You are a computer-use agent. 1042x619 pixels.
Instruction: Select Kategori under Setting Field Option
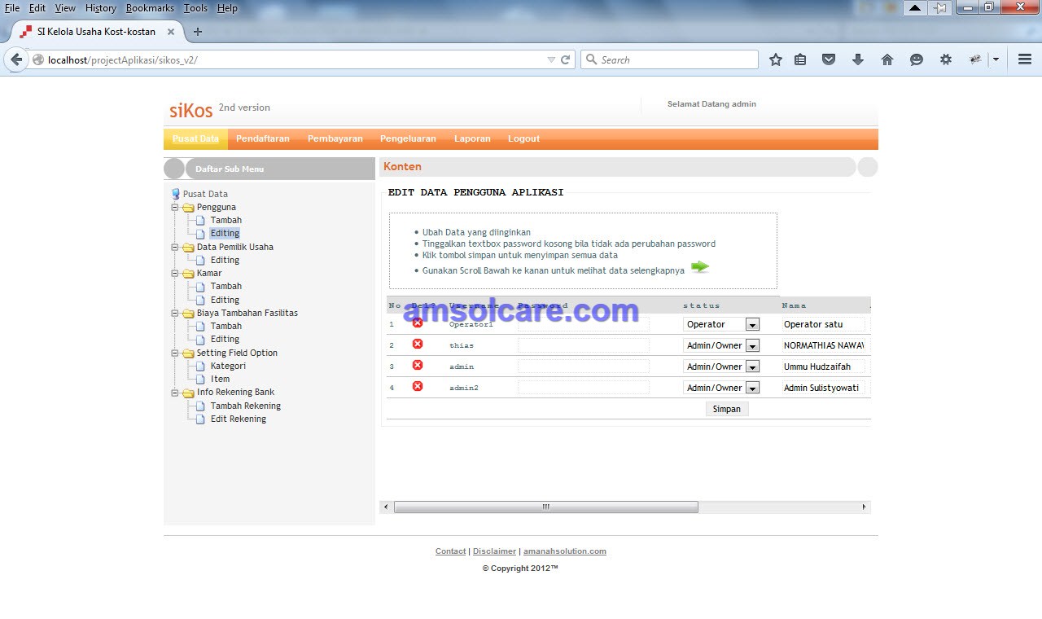228,366
